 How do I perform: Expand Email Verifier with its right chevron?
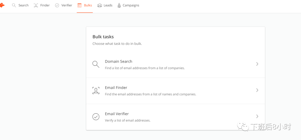click(257, 116)
